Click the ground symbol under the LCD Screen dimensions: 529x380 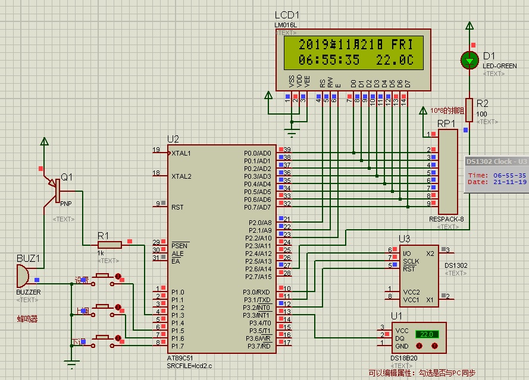tap(292, 133)
